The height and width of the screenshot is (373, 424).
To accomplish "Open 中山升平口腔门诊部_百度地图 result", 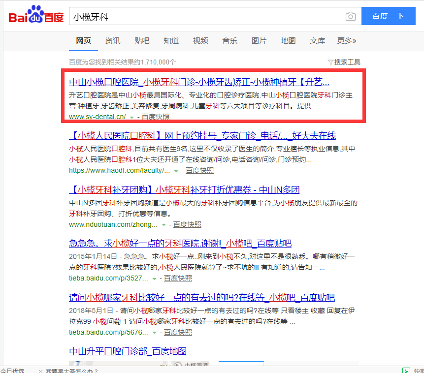I will (x=128, y=351).
